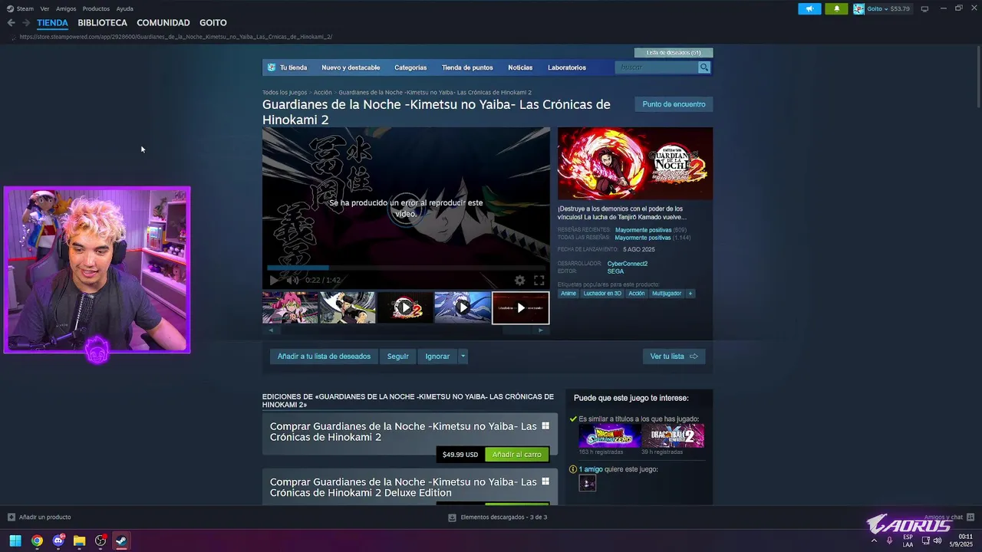Expand more tags with plus button
Screen dimensions: 982x552
click(690, 294)
